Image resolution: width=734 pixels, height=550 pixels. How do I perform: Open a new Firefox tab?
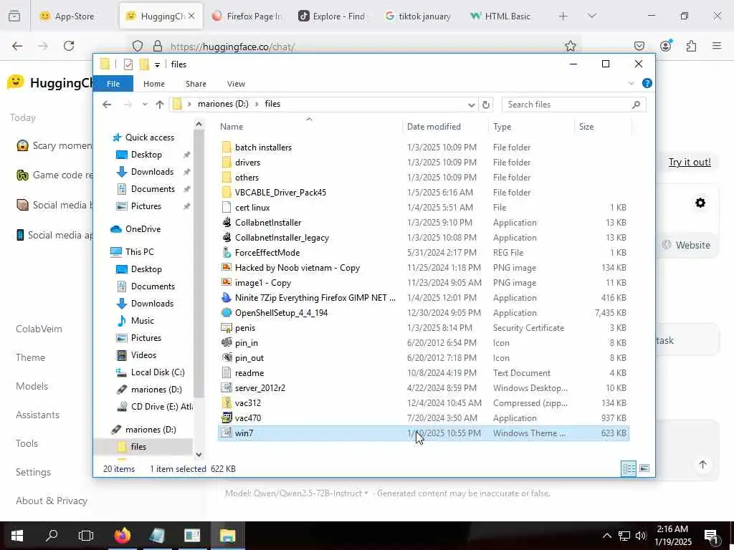(x=563, y=16)
